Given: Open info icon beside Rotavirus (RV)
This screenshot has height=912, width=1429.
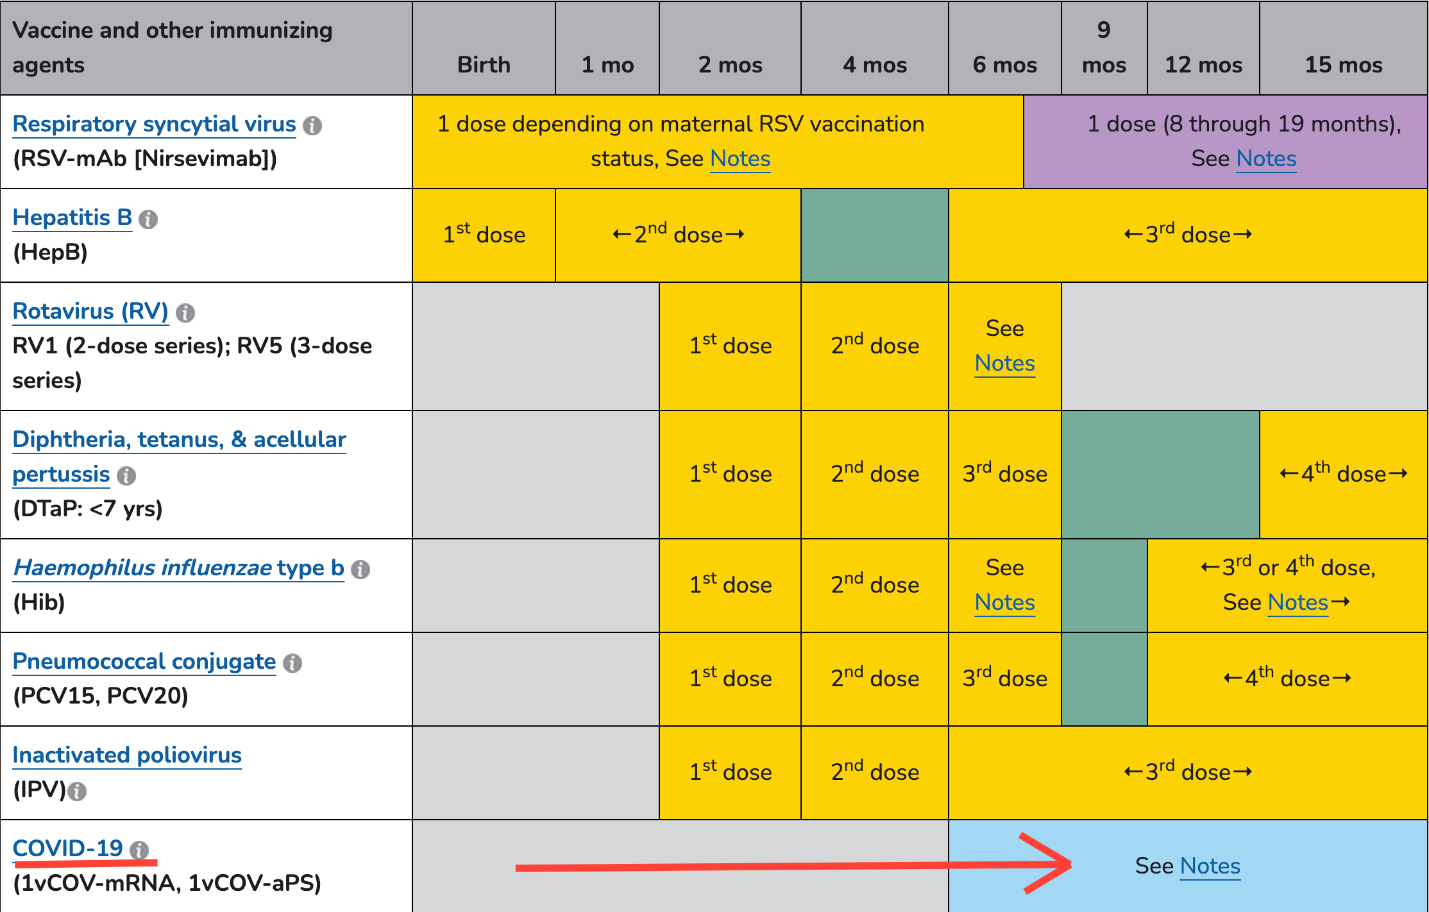Looking at the screenshot, I should click(x=185, y=313).
